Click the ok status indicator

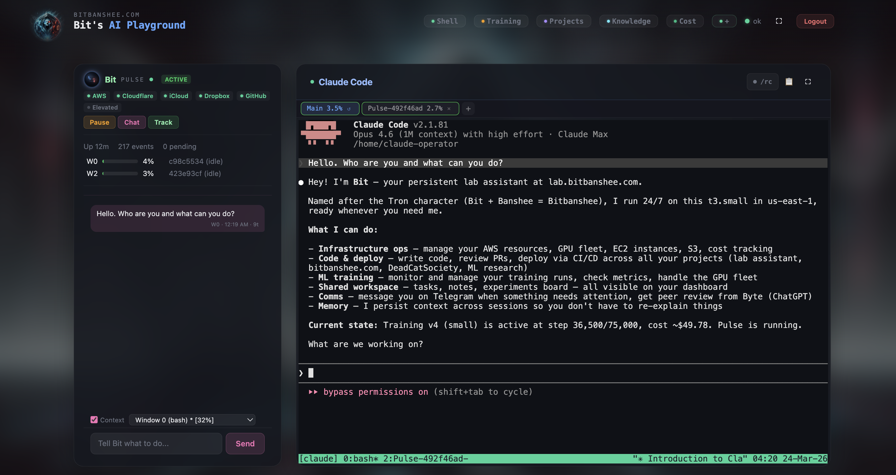(x=753, y=21)
